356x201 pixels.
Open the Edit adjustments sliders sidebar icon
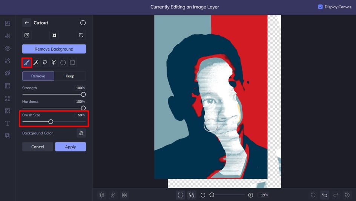click(x=8, y=36)
